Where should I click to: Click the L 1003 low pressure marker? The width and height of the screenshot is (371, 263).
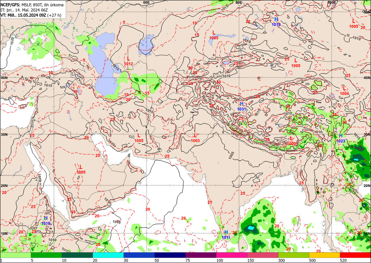(x=195, y=138)
